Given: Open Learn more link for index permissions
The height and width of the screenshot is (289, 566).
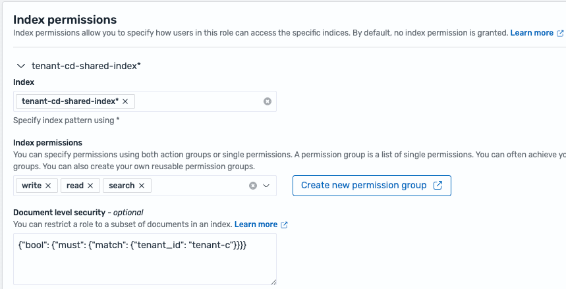Looking at the screenshot, I should coord(532,32).
